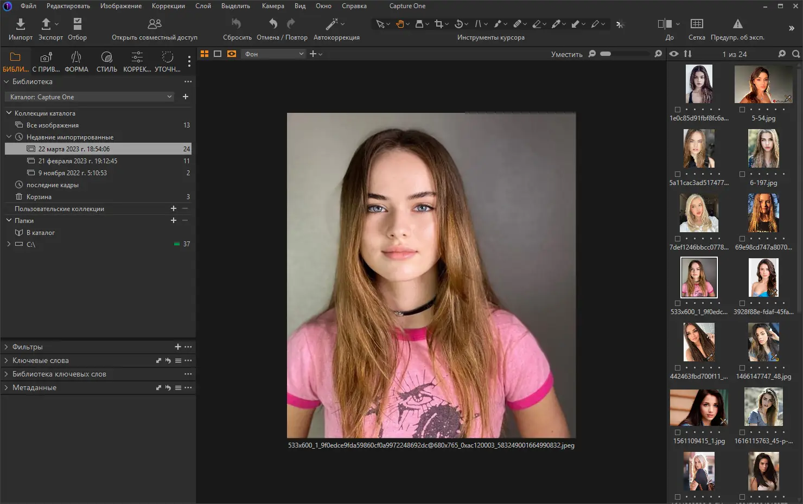Viewport: 803px width, 504px height.
Task: Select the 21 февраля 2023 import collection
Action: tap(78, 161)
